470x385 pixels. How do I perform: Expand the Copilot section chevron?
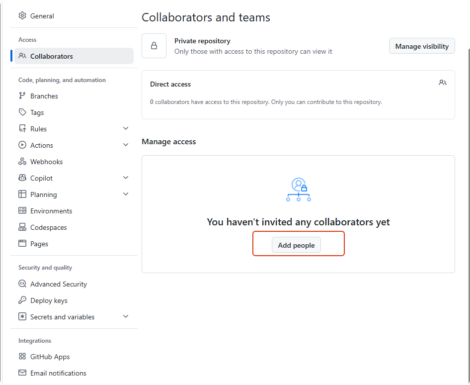point(126,178)
